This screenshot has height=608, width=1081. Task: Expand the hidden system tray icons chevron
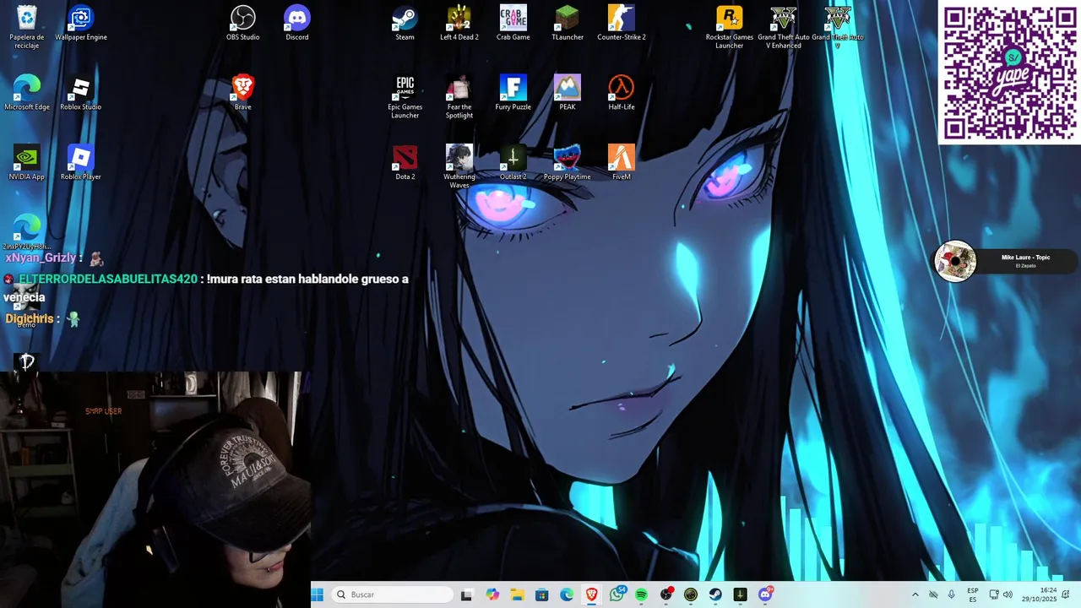[915, 594]
